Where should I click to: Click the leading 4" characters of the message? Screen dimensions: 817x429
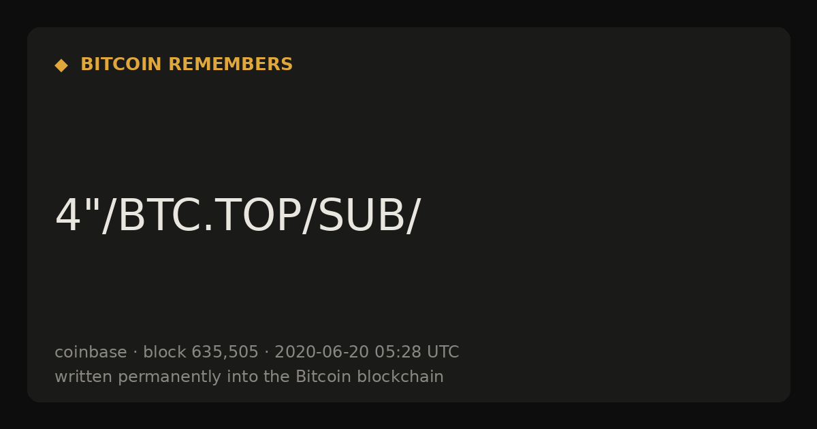pyautogui.click(x=77, y=215)
